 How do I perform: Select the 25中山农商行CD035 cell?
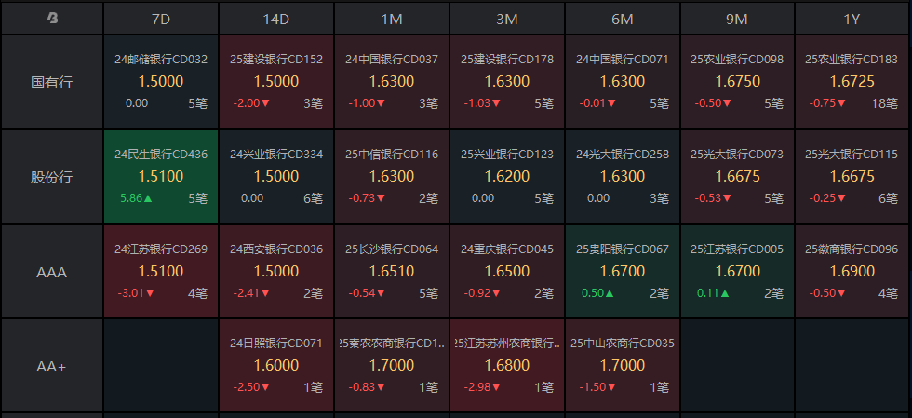point(623,366)
